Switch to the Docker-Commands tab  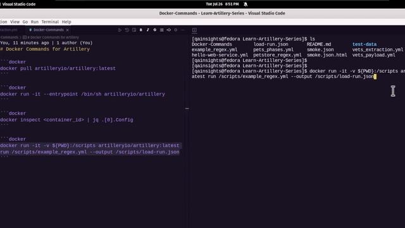coord(48,30)
